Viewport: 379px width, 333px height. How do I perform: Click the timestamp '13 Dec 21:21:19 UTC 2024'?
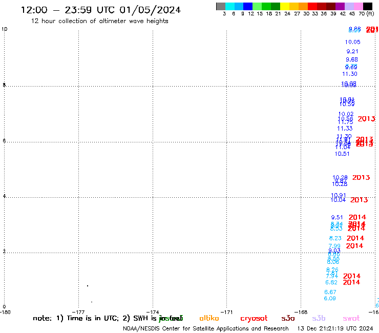pyautogui.click(x=335, y=329)
